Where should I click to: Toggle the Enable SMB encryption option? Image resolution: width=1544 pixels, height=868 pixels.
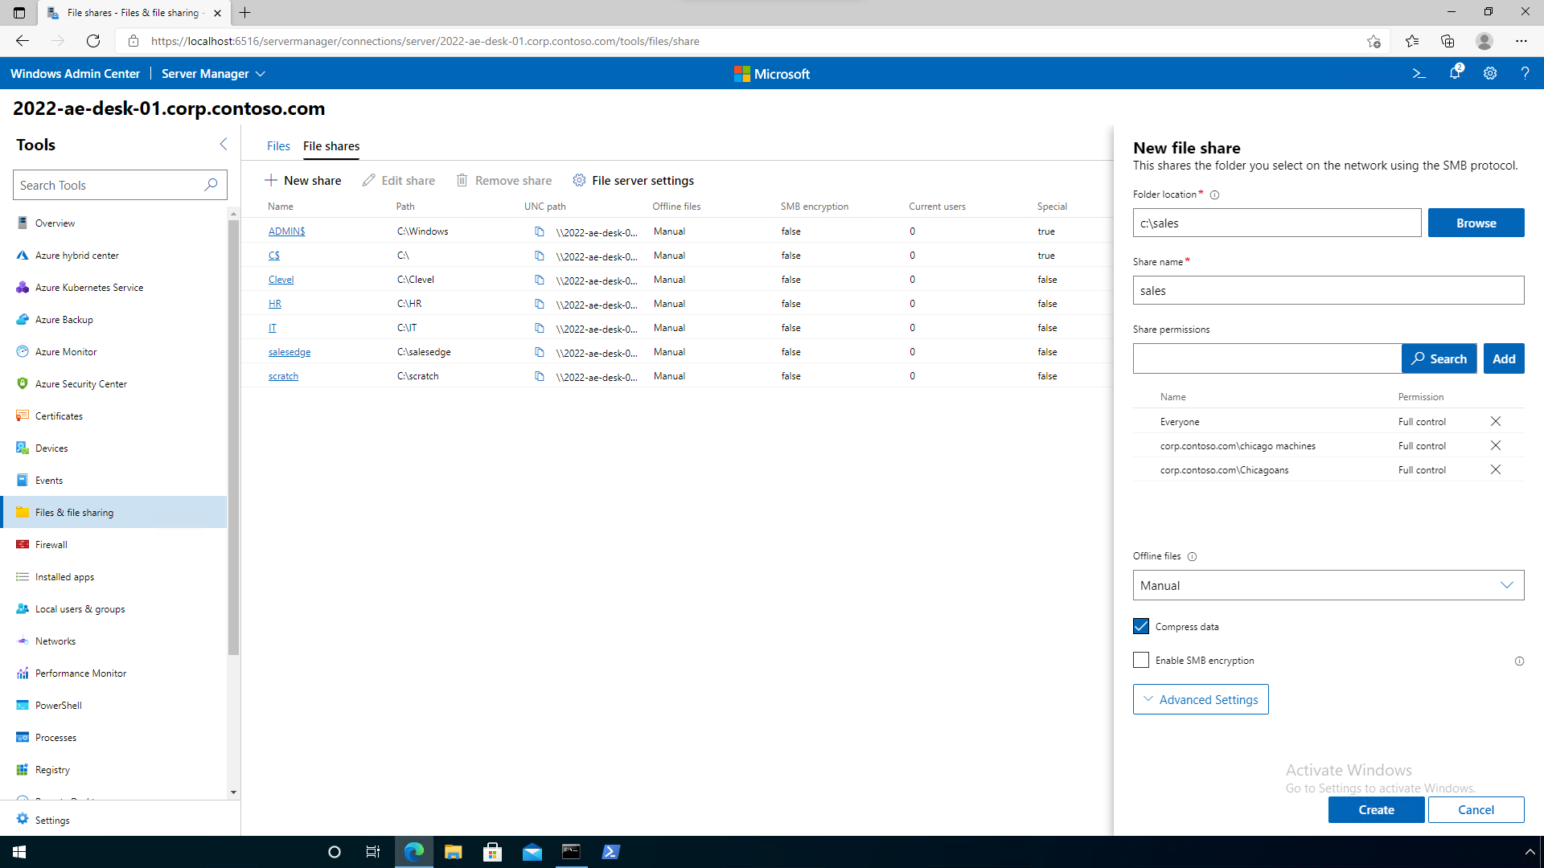point(1141,659)
